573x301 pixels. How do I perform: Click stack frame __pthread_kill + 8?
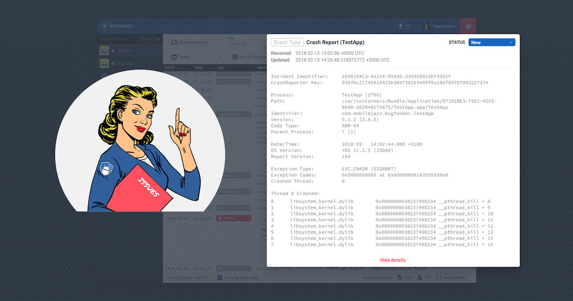(x=465, y=202)
